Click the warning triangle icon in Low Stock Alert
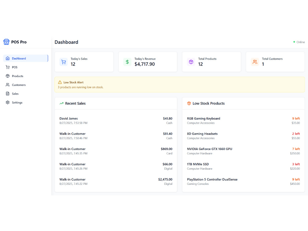308x231 pixels. (60, 82)
